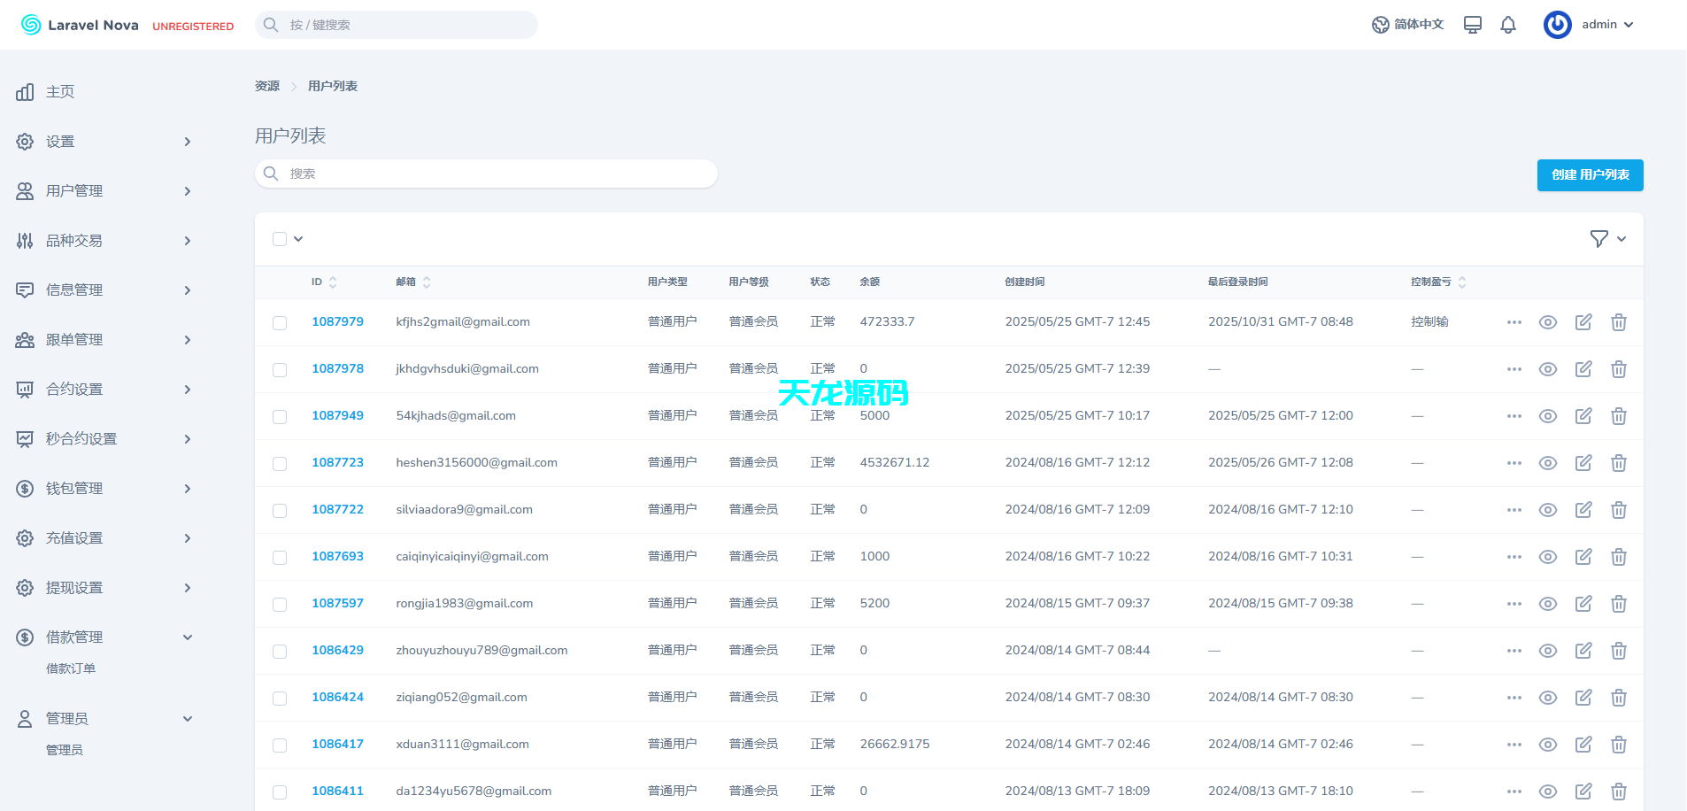Delete user 1086429 with the trash icon

click(1619, 650)
